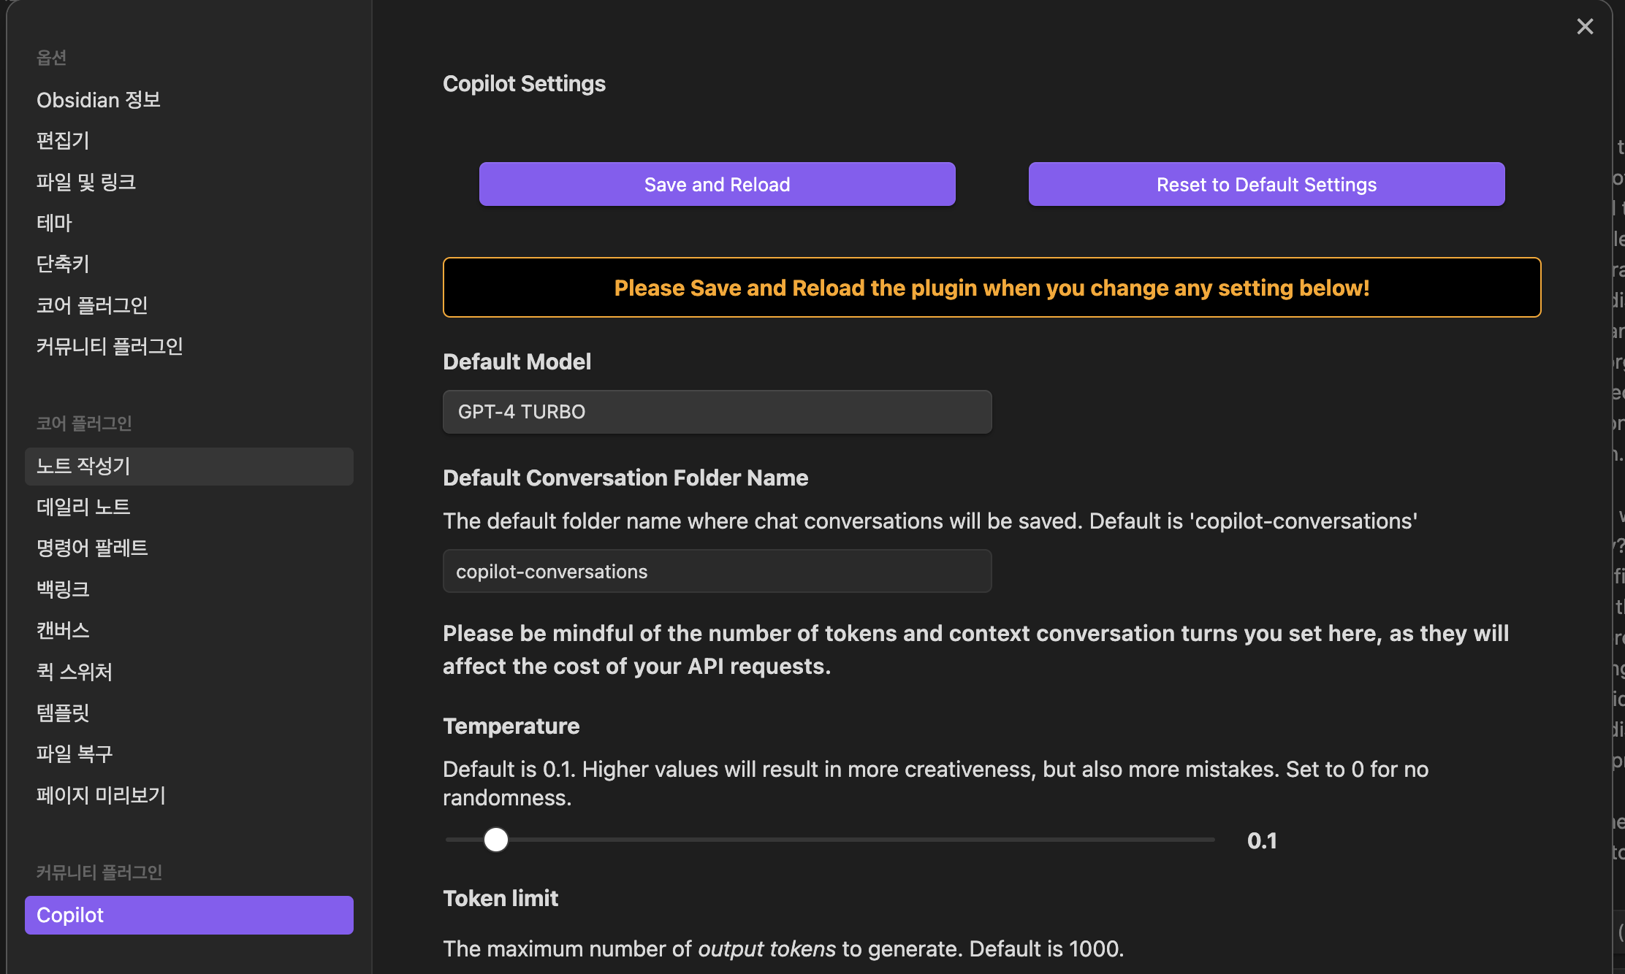Open the 테마 settings tab
Image resolution: width=1625 pixels, height=974 pixels.
click(x=55, y=223)
